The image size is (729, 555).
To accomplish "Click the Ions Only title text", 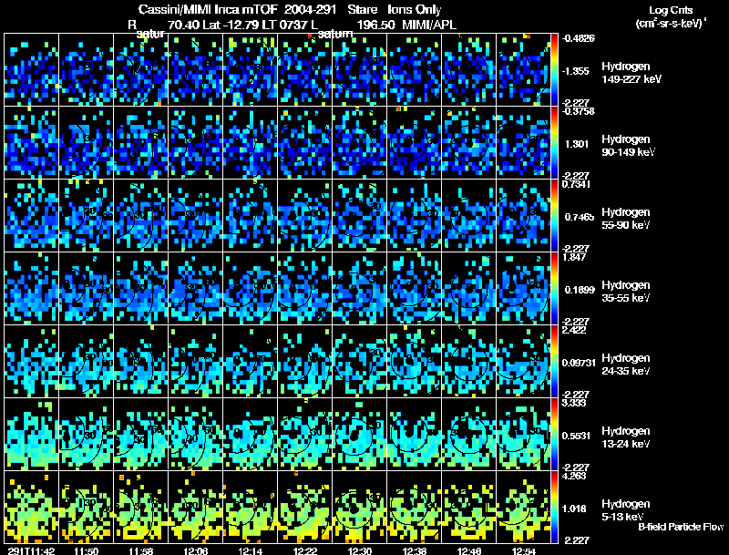I will (x=414, y=10).
